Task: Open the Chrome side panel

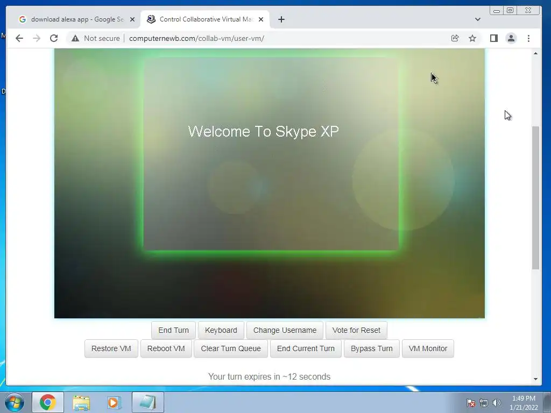Action: pyautogui.click(x=494, y=38)
